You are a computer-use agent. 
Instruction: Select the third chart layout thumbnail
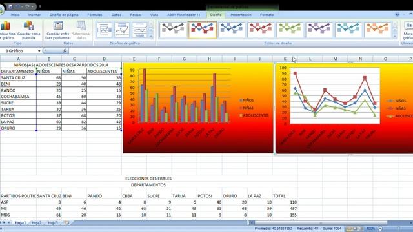coord(139,30)
